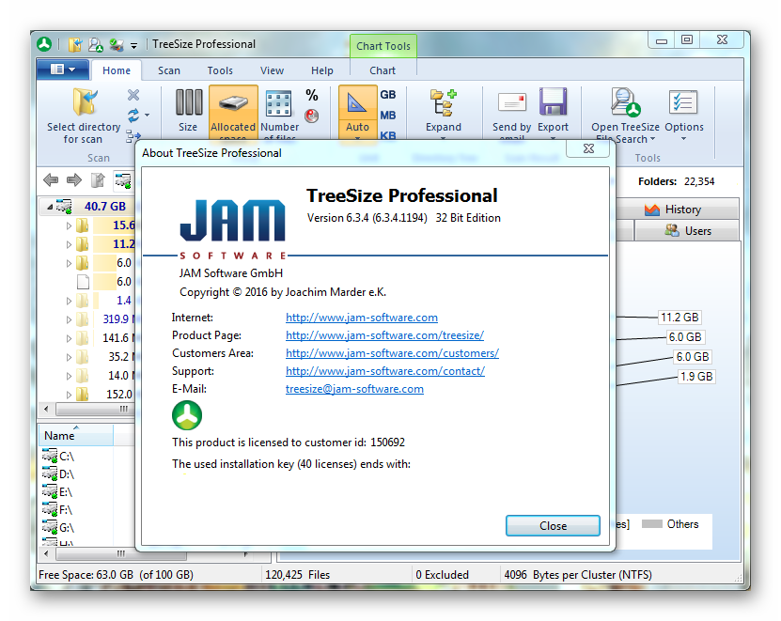Click Select directory icon in quick access toolbar
The height and width of the screenshot is (621, 781).
click(x=74, y=45)
